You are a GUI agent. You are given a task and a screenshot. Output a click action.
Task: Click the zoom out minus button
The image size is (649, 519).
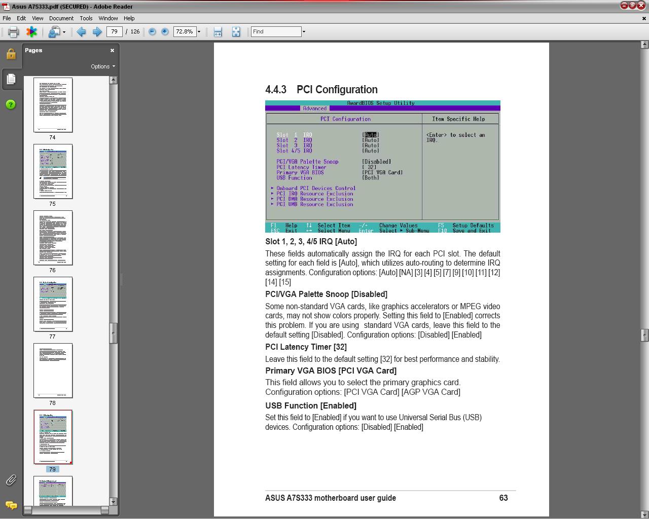(152, 31)
